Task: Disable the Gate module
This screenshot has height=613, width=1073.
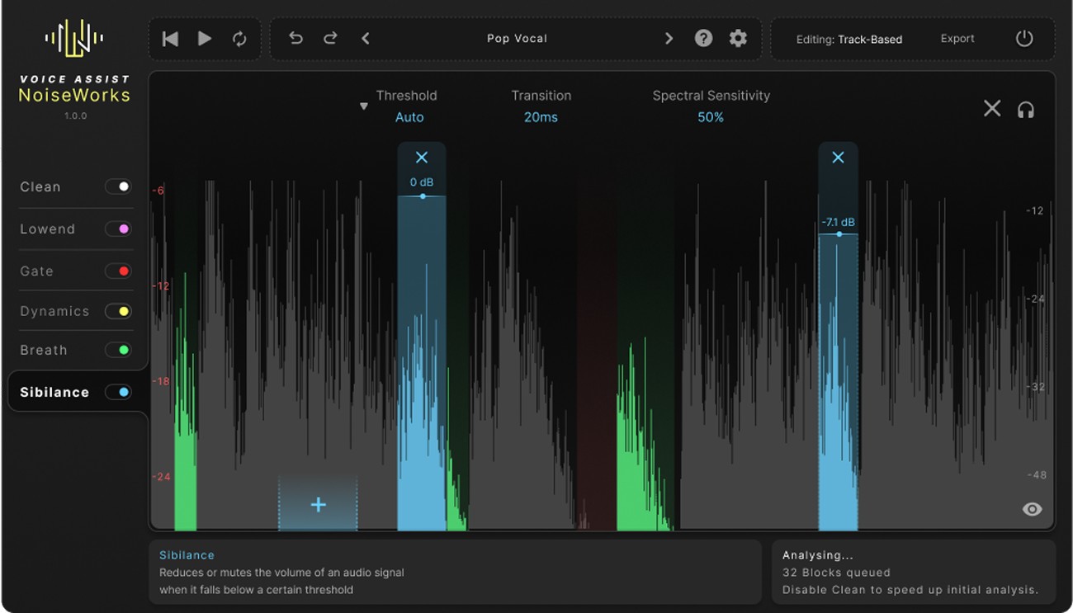Action: tap(119, 271)
